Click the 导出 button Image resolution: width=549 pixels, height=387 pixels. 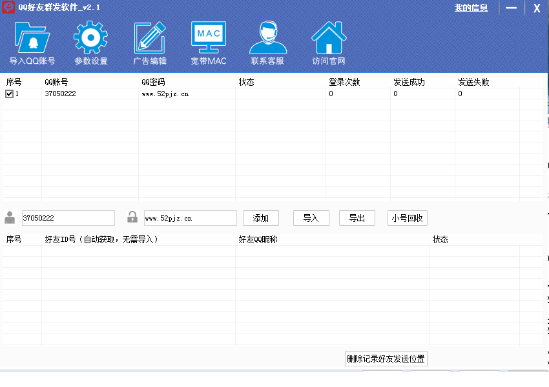point(357,218)
